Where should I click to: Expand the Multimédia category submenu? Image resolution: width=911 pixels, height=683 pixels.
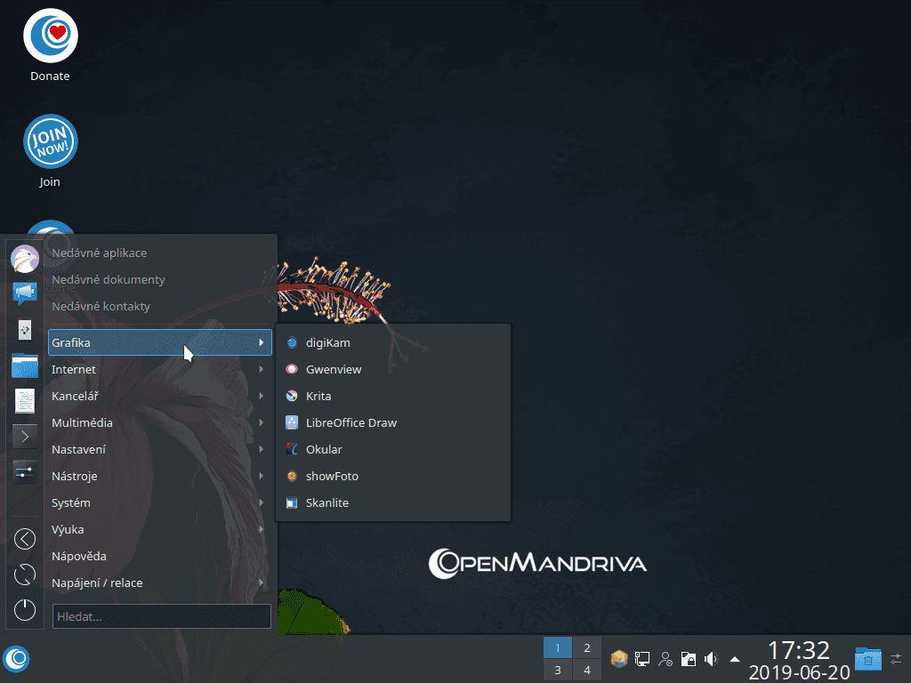160,422
